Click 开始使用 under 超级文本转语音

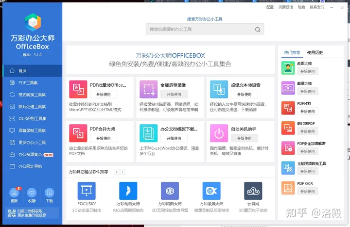pyautogui.click(x=245, y=95)
